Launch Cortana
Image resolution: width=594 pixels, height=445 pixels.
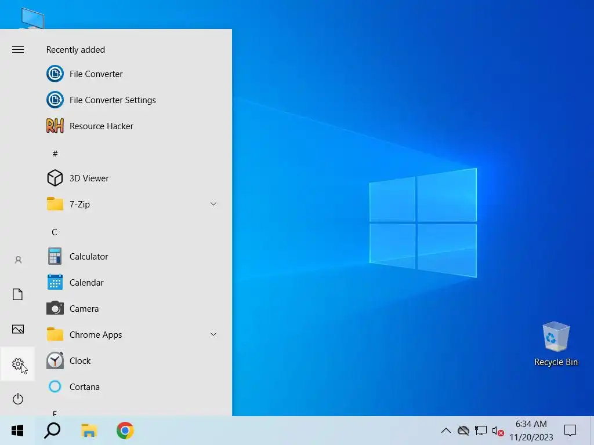tap(132, 387)
